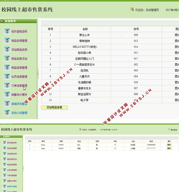Click the icon beside 会员信息管理 on the product-list screen
This screenshot has width=179, height=192.
click(7, 76)
